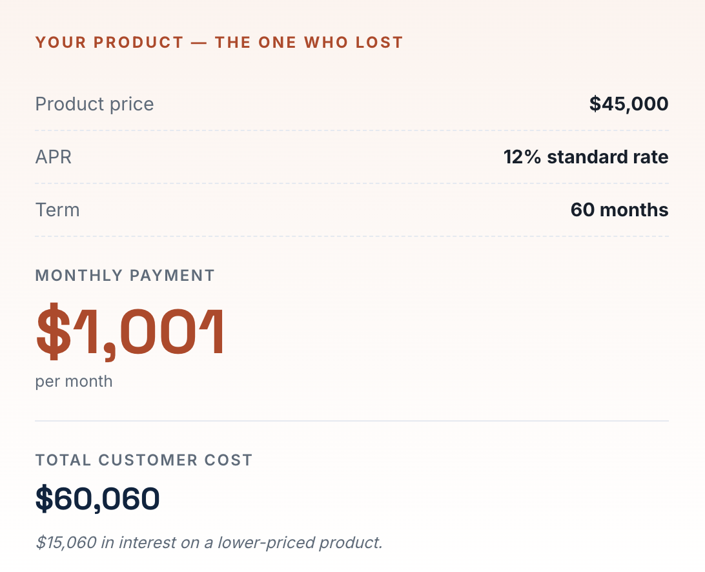Select the large $1,001 monthly payment figure
This screenshot has width=705, height=572.
[130, 332]
